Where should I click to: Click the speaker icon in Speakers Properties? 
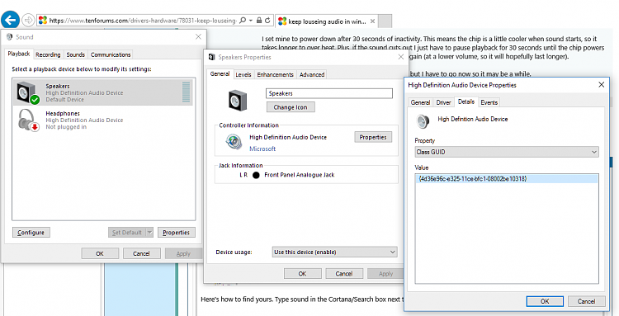(x=237, y=100)
